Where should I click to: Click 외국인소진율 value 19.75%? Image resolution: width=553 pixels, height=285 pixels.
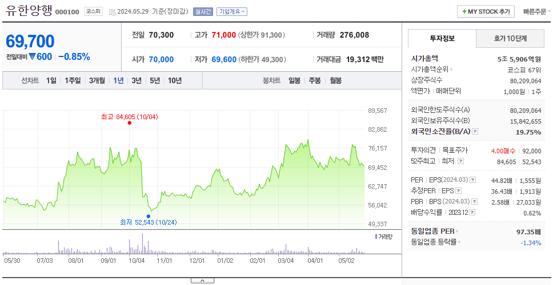(530, 132)
